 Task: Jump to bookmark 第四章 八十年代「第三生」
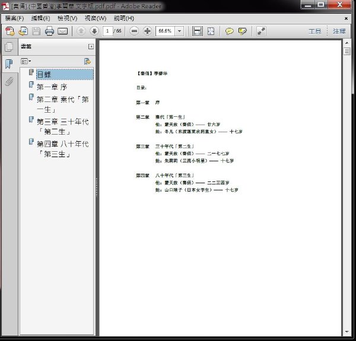[63, 149]
